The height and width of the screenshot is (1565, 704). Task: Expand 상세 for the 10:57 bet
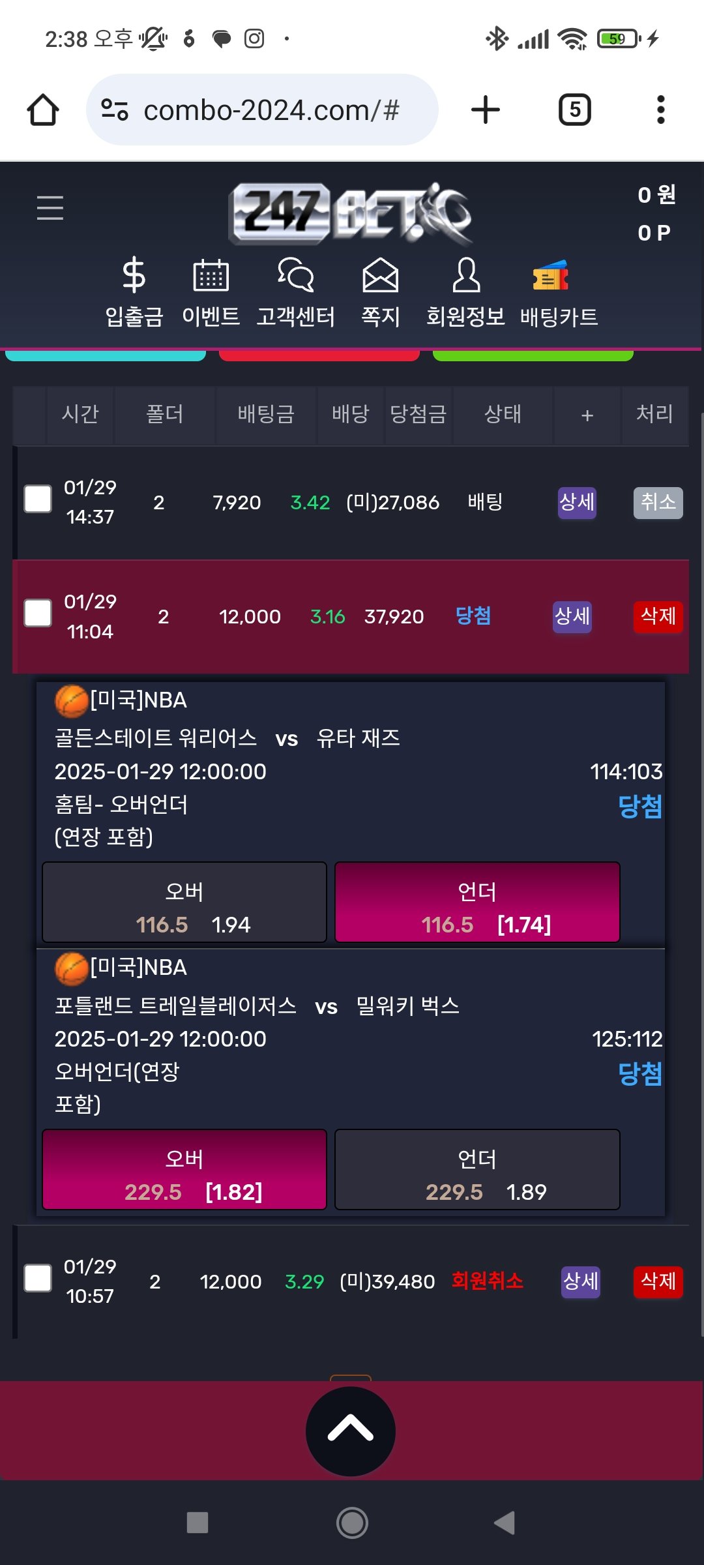pos(580,1281)
